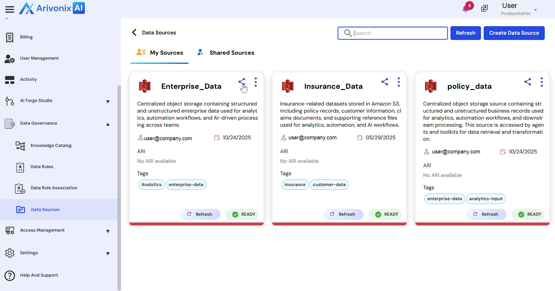
Task: Expand the Access Management menu
Action: click(108, 231)
